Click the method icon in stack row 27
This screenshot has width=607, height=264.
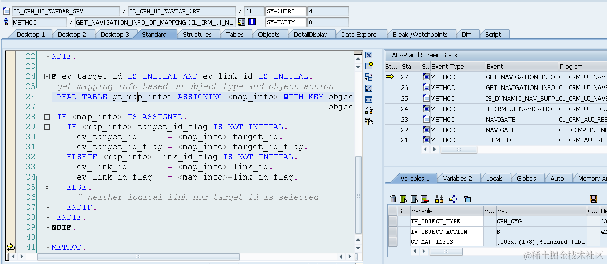[426, 77]
